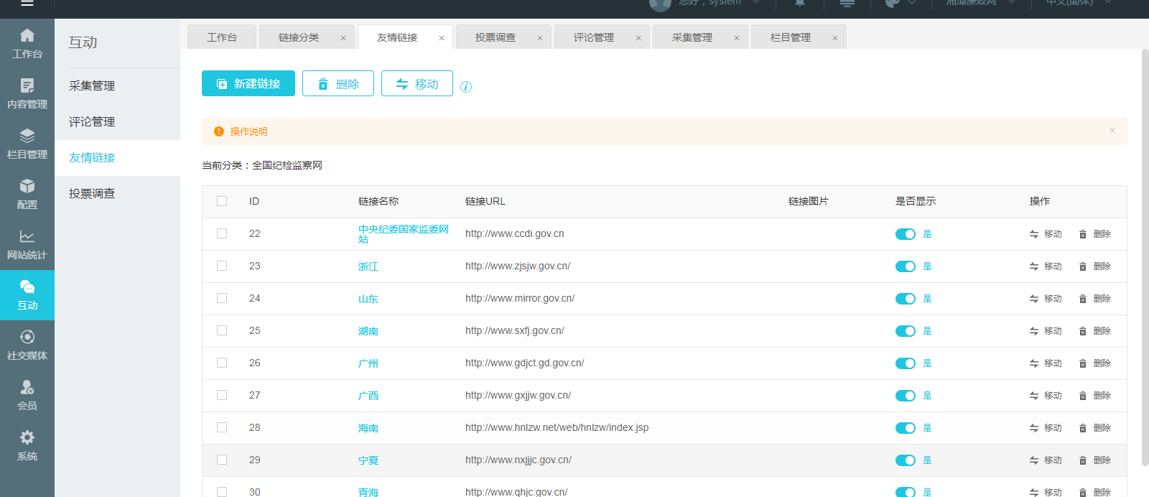Select all rows with the header checkbox
Screen dimensions: 1149x497
222,201
